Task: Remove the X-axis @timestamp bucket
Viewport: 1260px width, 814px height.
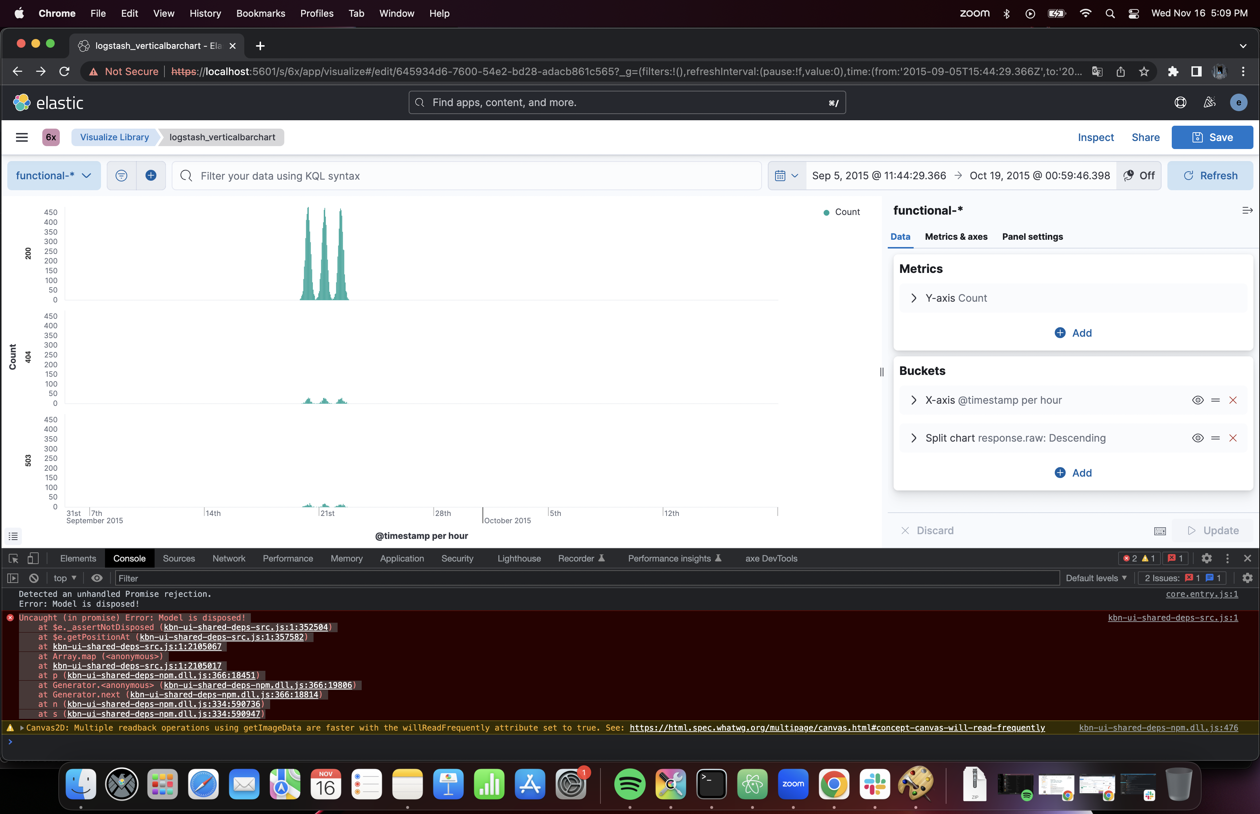Action: [x=1233, y=400]
